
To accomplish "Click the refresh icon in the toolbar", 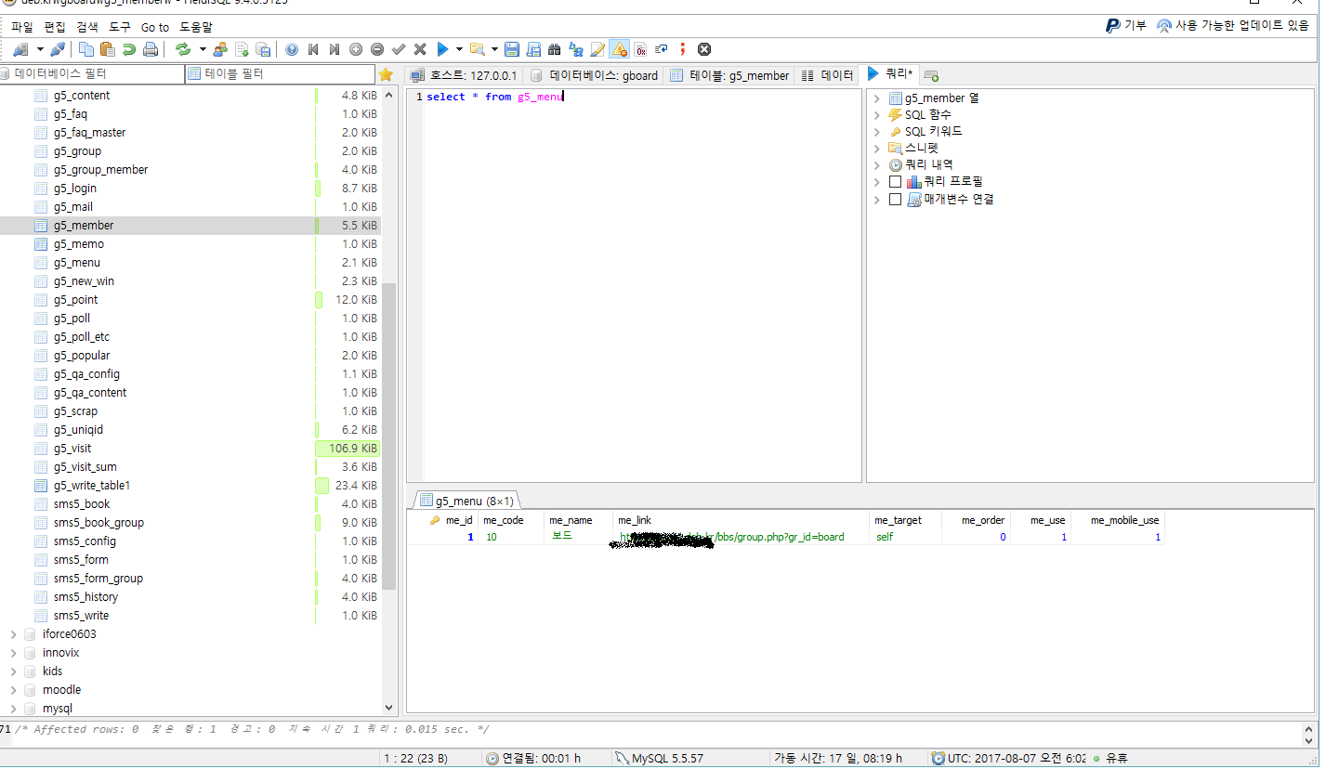I will (183, 49).
